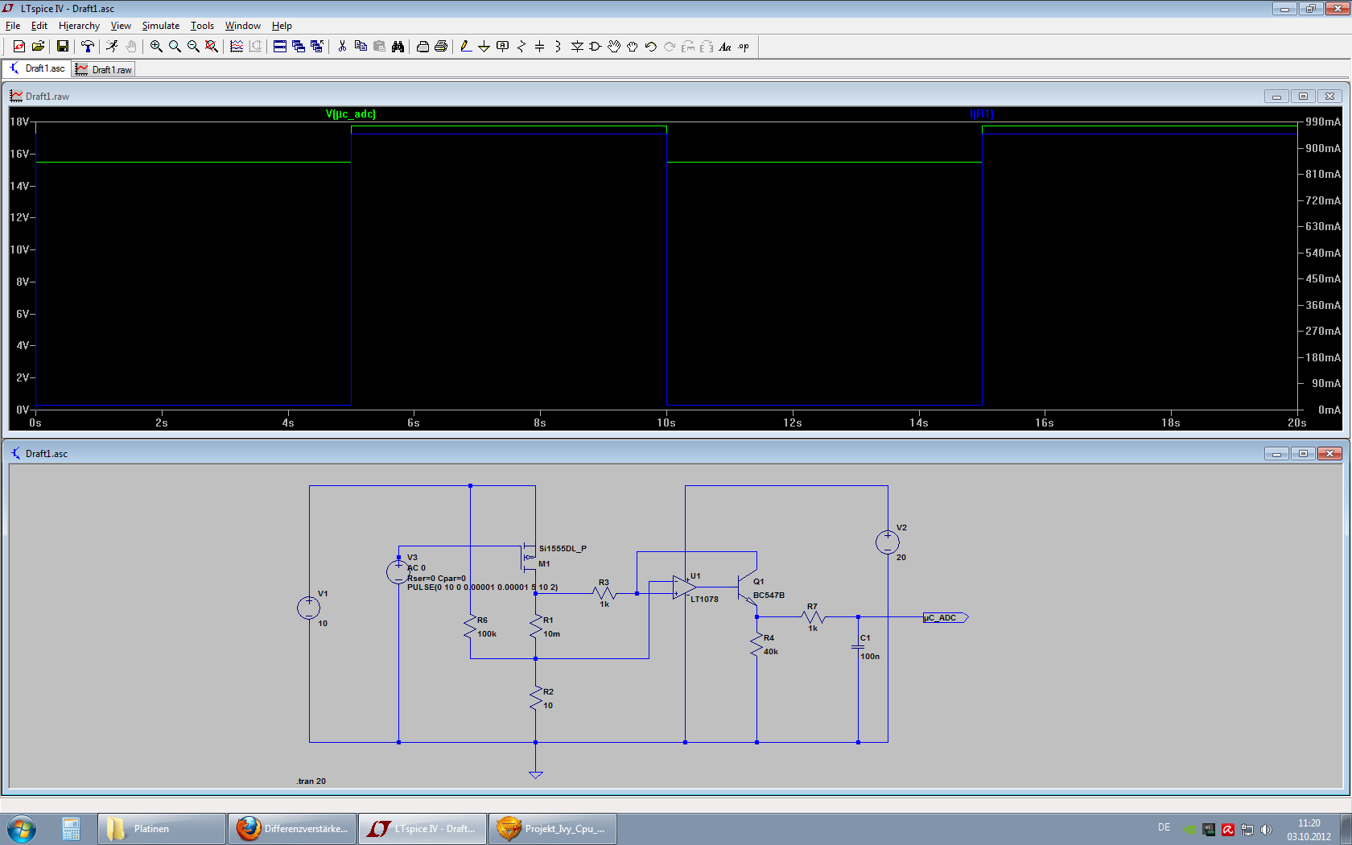Screen dimensions: 1352x845
Task: Select the Draw Wire pencil tool
Action: (466, 47)
